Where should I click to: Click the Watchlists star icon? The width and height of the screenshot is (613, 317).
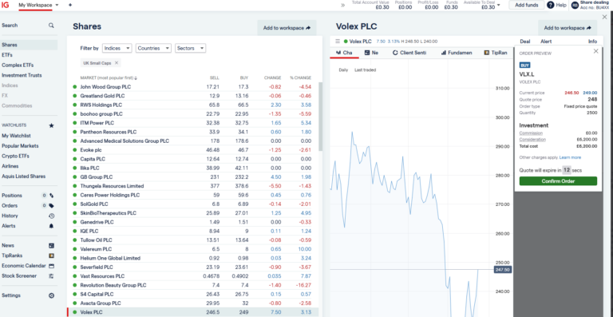pos(51,125)
